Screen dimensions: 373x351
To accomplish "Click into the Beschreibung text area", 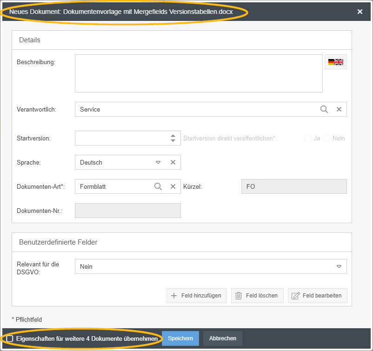I will [199, 73].
